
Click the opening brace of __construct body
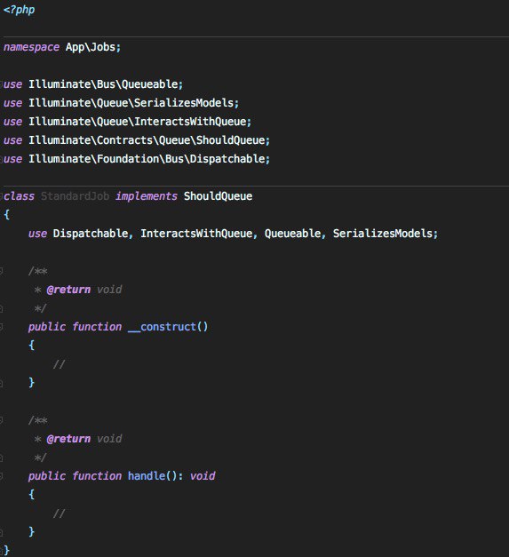(32, 345)
